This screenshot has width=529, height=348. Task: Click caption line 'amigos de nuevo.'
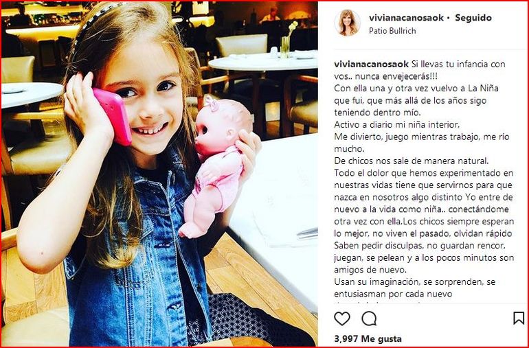(x=370, y=270)
